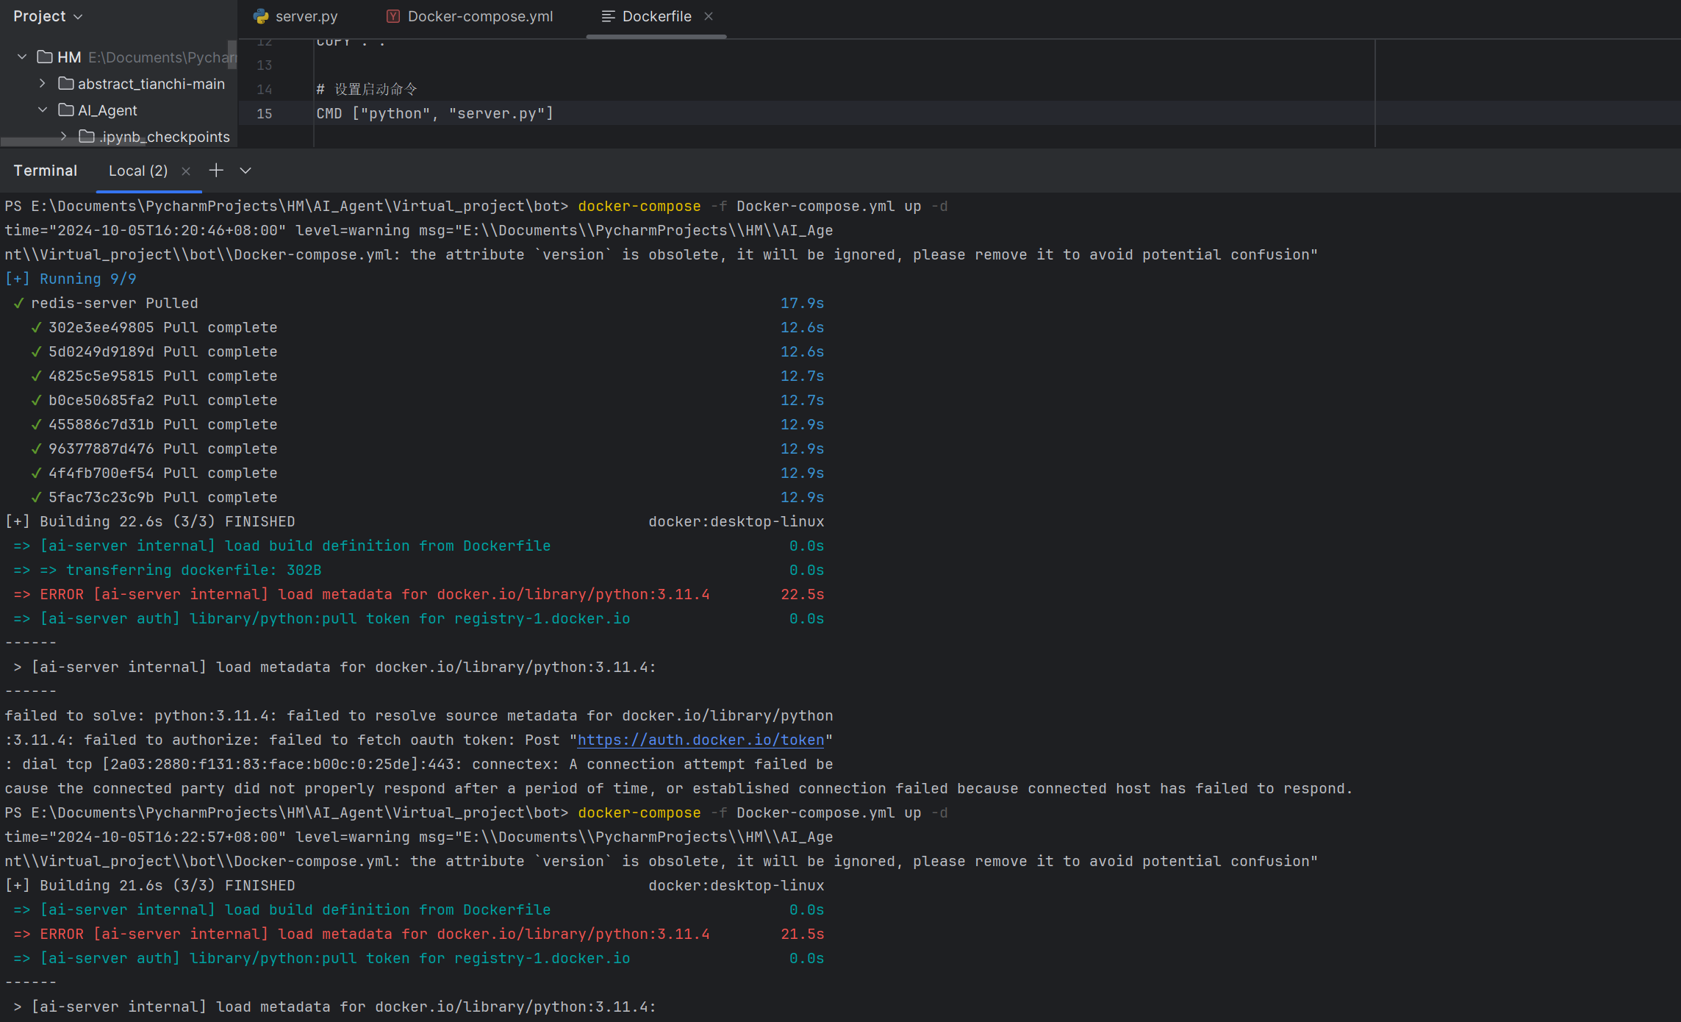Click the 设置启动命令 comment line
Screen dimensions: 1681x1022
[x=367, y=89]
